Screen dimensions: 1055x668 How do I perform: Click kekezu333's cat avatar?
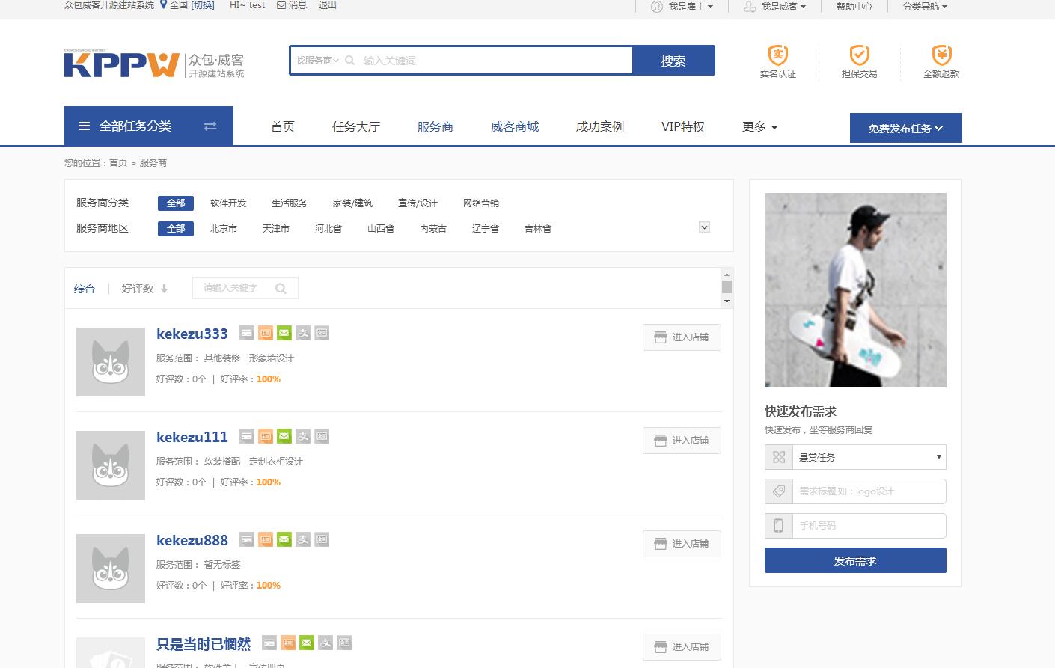click(x=111, y=362)
